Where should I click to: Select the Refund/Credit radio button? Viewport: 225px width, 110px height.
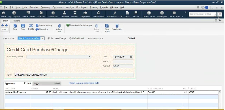pos(70,38)
